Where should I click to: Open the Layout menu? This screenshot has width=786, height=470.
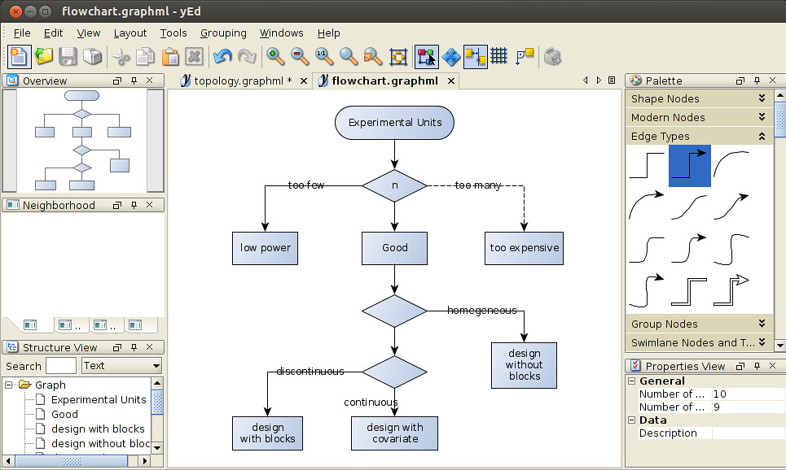[x=130, y=33]
